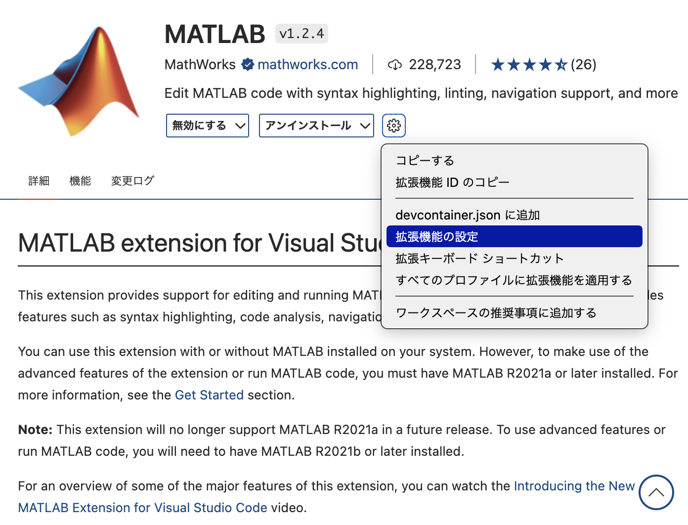Choose 拡張機能 ID のコピー menu entry
Viewport: 688px width, 525px height.
pyautogui.click(x=452, y=182)
